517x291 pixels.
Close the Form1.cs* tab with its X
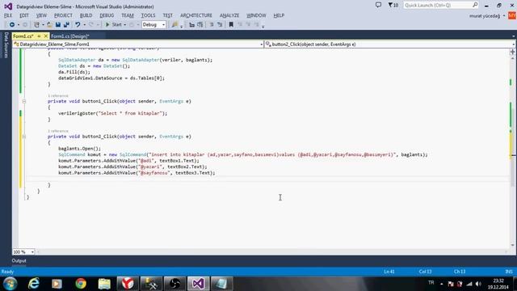(45, 36)
